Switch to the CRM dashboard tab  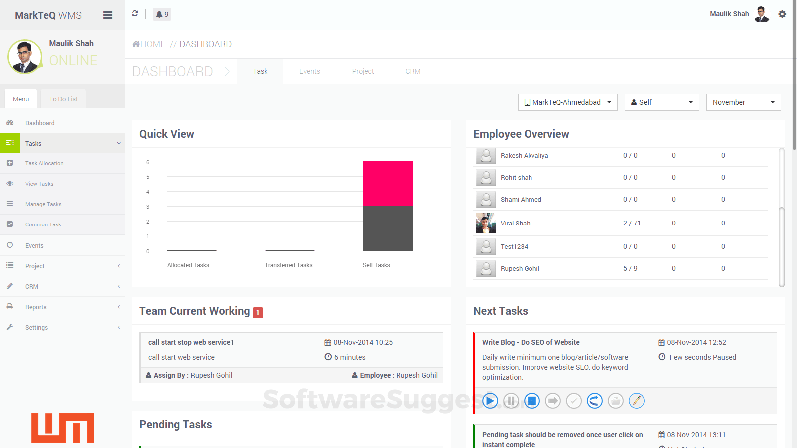tap(413, 71)
